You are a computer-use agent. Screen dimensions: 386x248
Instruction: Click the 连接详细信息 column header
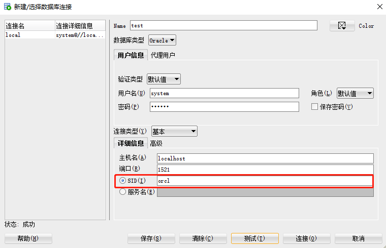80,26
